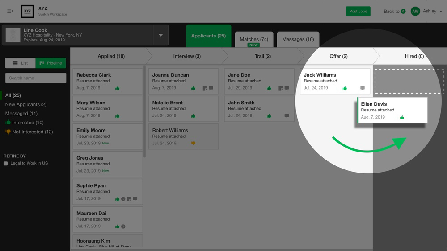Image resolution: width=447 pixels, height=251 pixels.
Task: Collapse the sidebar menu icon
Action: click(10, 11)
